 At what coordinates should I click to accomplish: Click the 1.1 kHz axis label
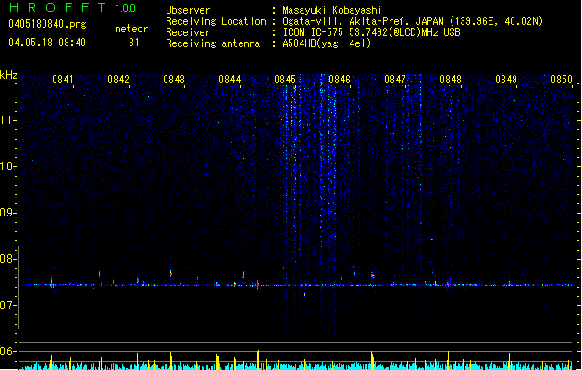tap(7, 120)
